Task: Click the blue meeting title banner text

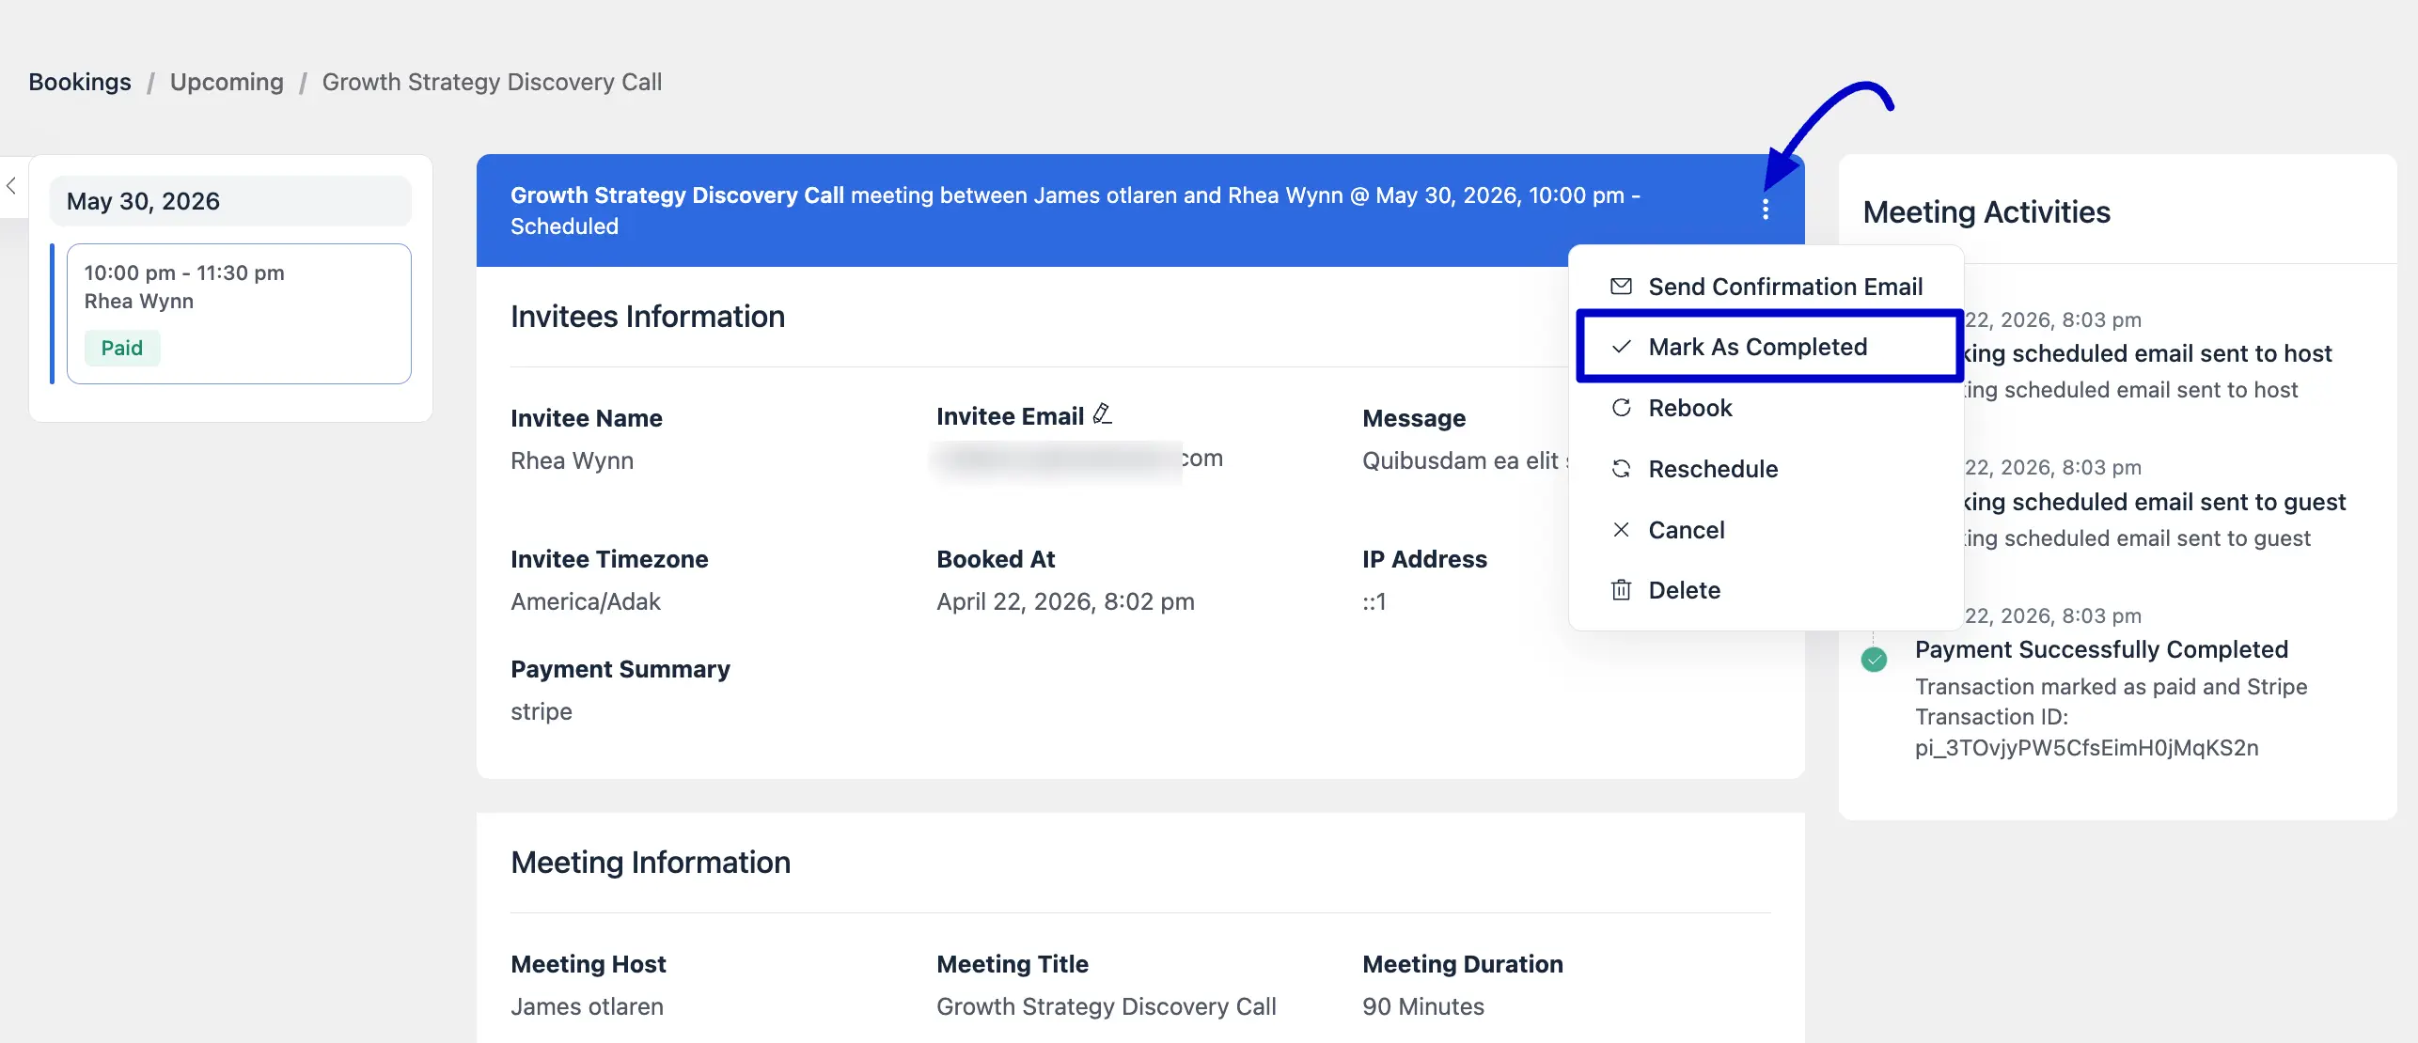Action: coord(1075,210)
